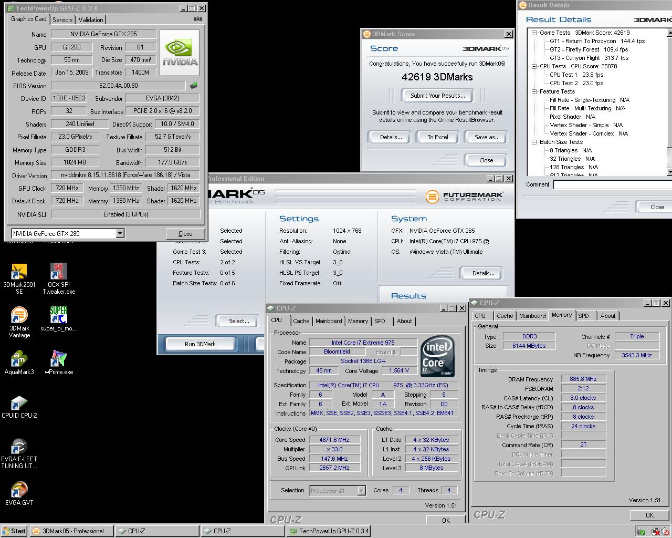Screen dimensions: 672x538
Task: Collapse the CPU Tests tree node
Action: tap(534, 66)
